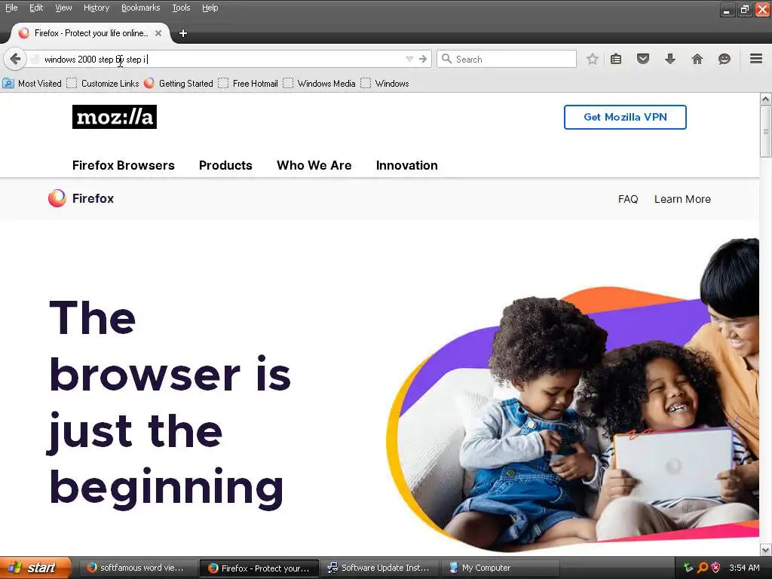The width and height of the screenshot is (772, 579).
Task: Open the Bookmarks menu
Action: (x=141, y=8)
